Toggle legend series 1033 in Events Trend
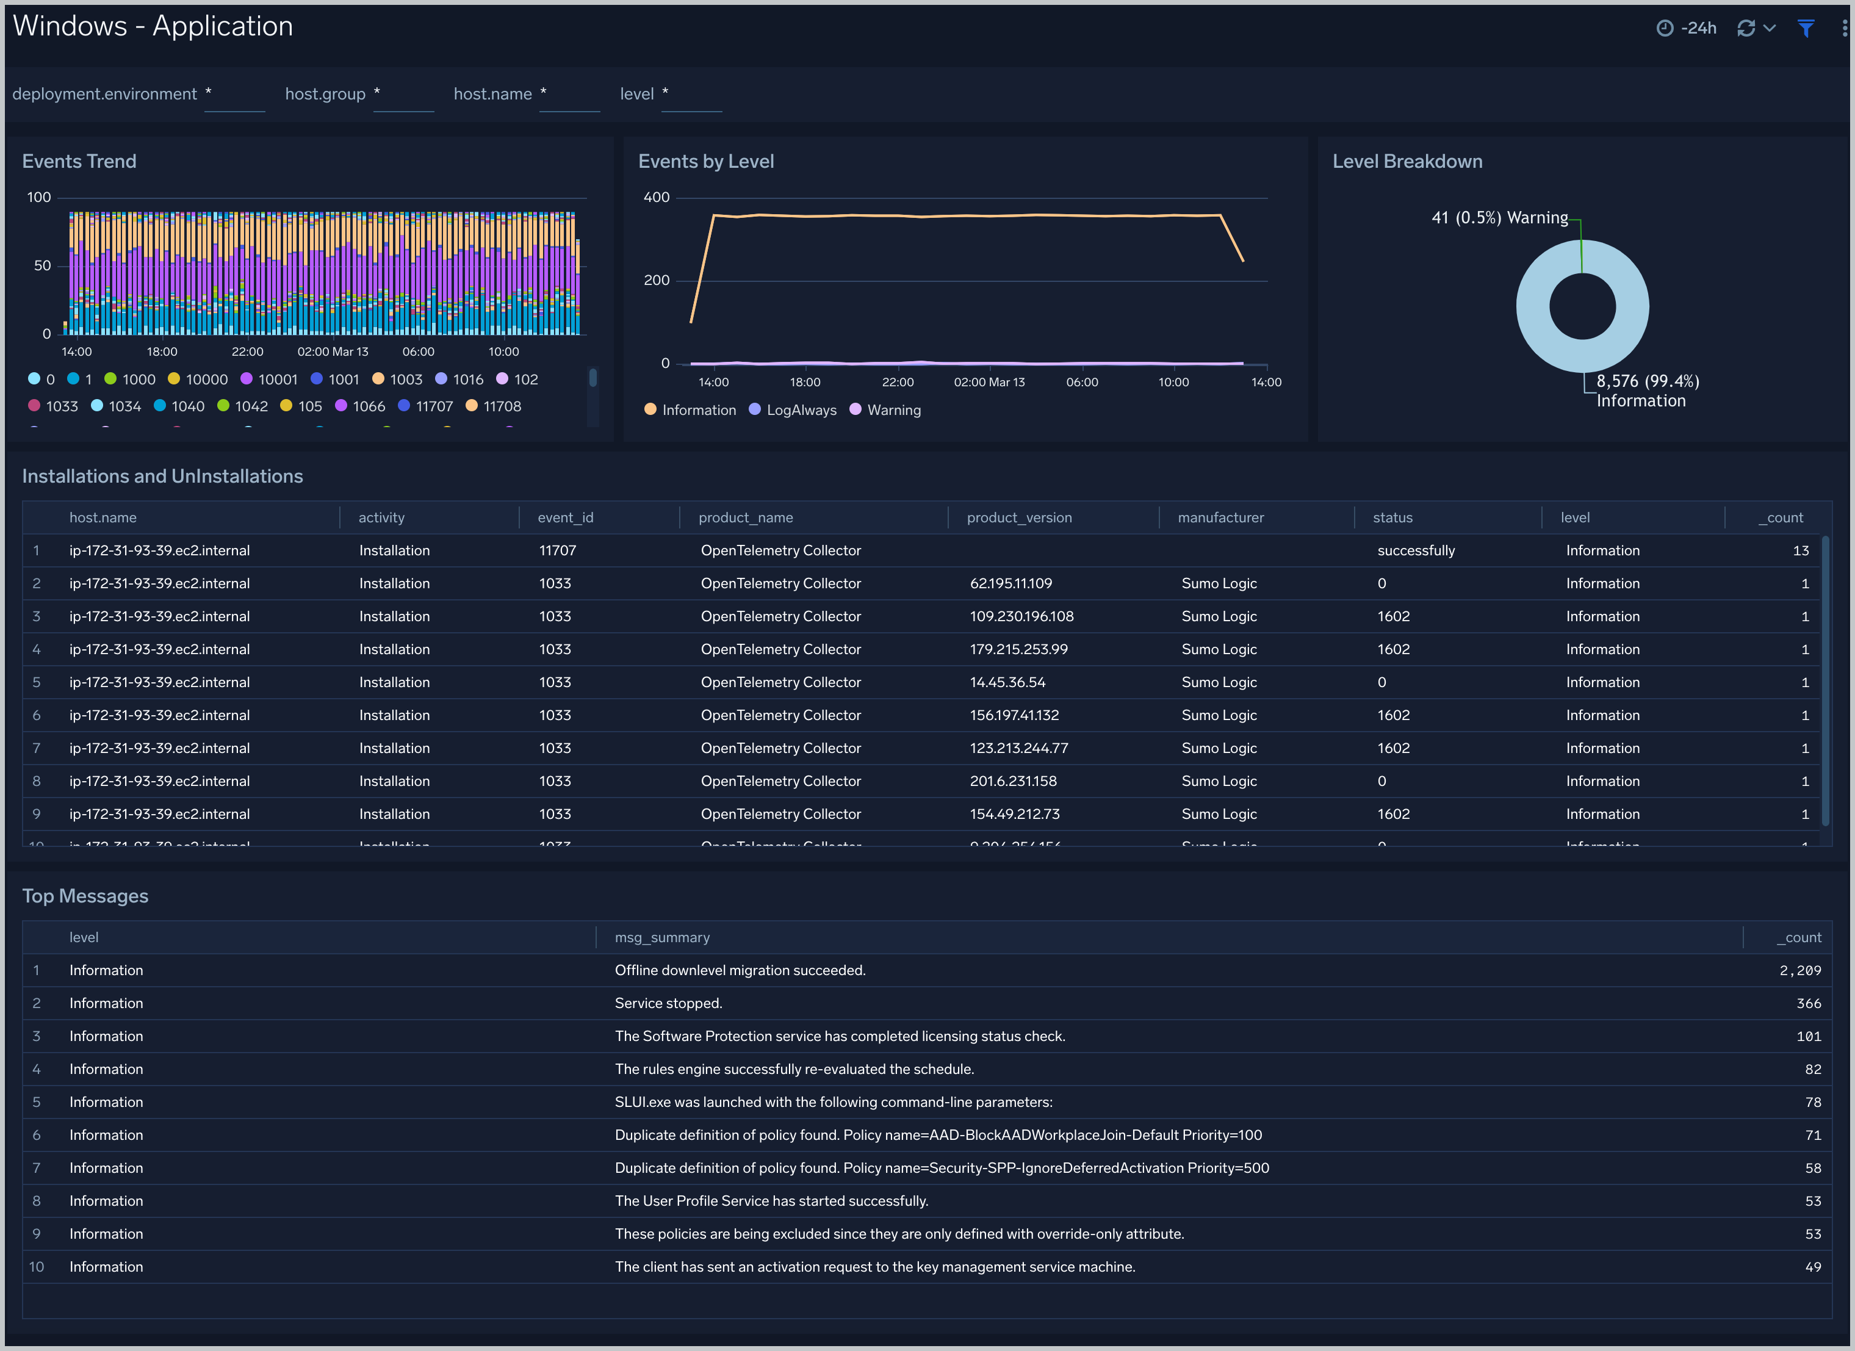 53,406
